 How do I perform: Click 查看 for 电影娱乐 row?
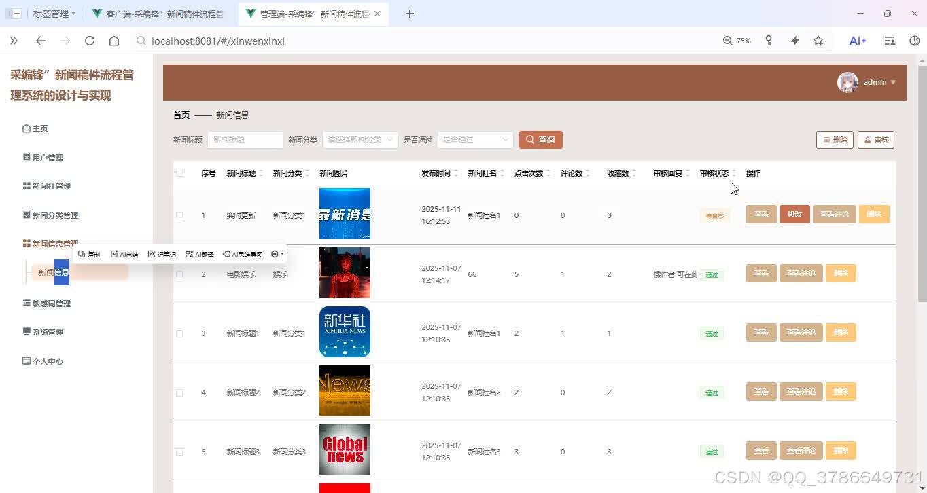[x=761, y=274]
